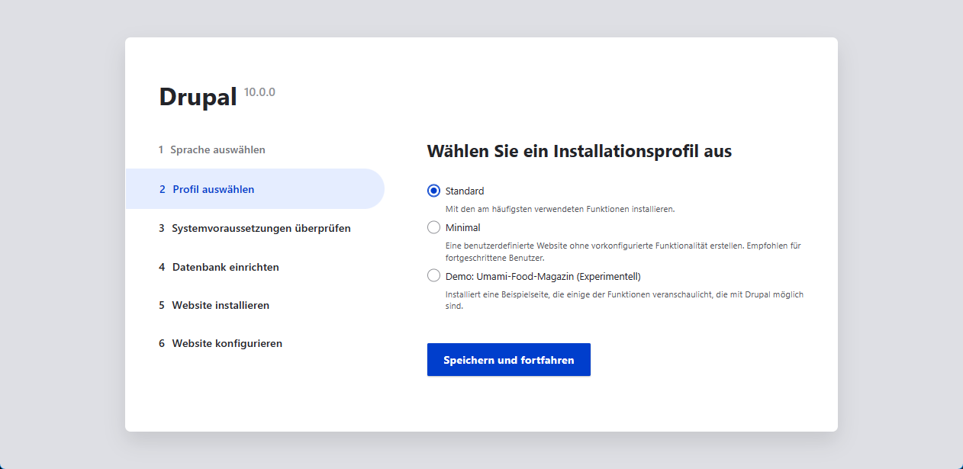This screenshot has width=963, height=469.
Task: Click the number 2 on the highlighted step
Action: 160,188
